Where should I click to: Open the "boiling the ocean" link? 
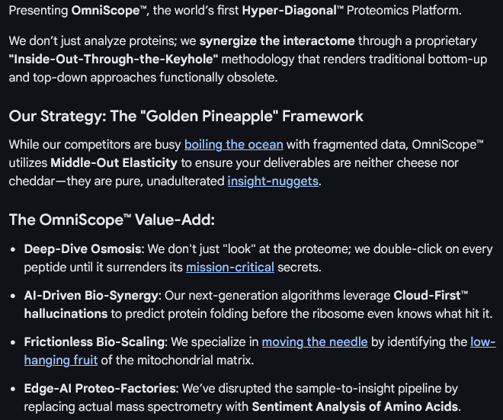coord(233,144)
